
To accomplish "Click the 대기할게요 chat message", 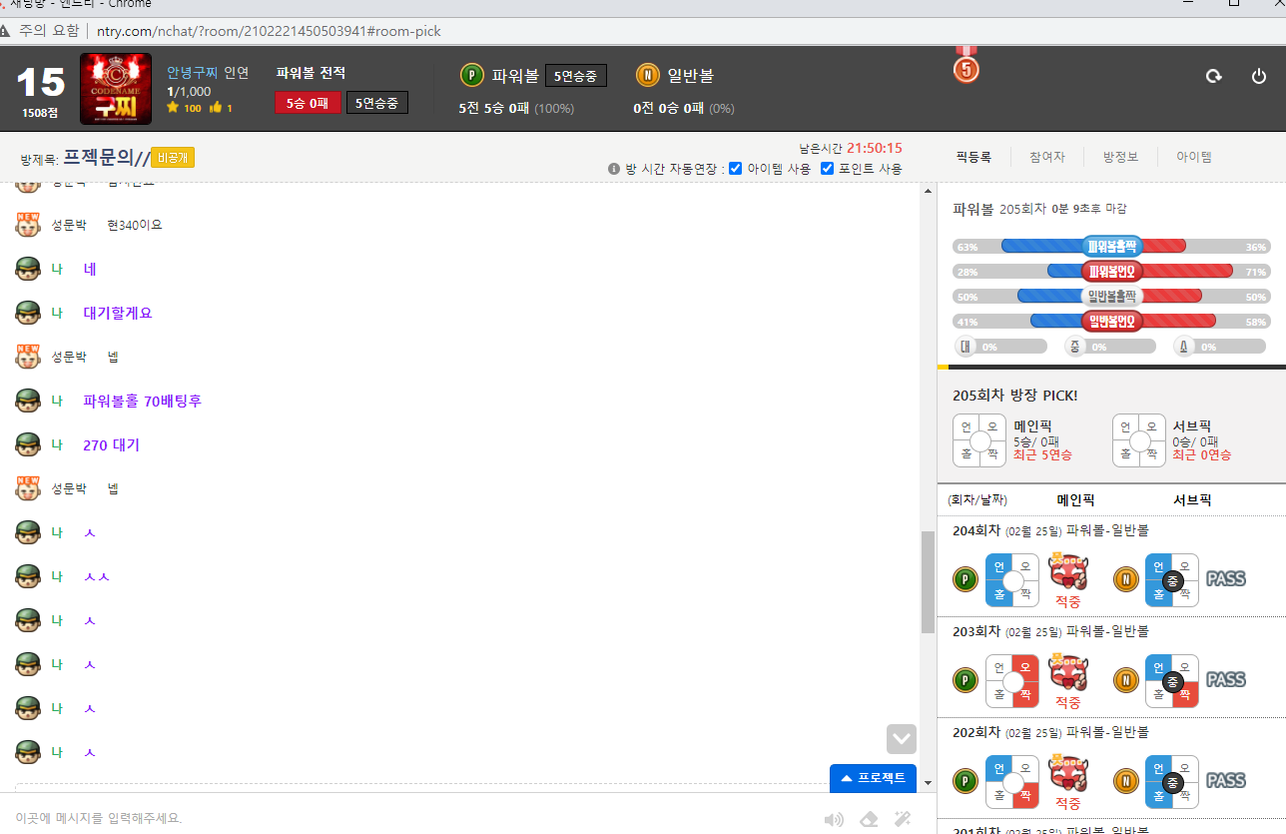I will tap(118, 314).
